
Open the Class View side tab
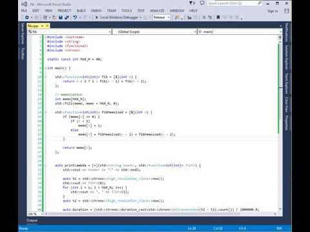(287, 104)
